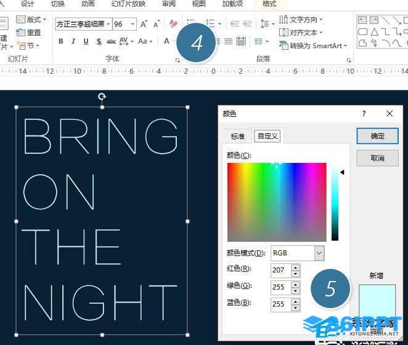This screenshot has width=408, height=345.
Task: Insert a vertical text box shape
Action: (374, 20)
